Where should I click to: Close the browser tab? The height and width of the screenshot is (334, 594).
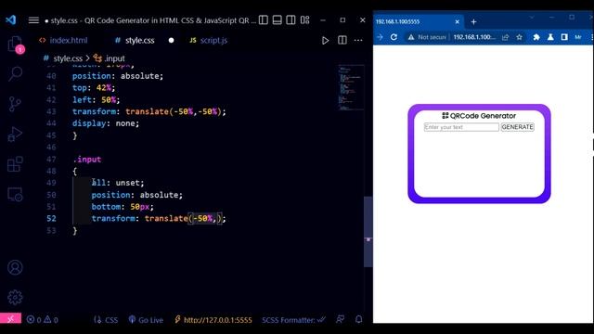click(457, 22)
